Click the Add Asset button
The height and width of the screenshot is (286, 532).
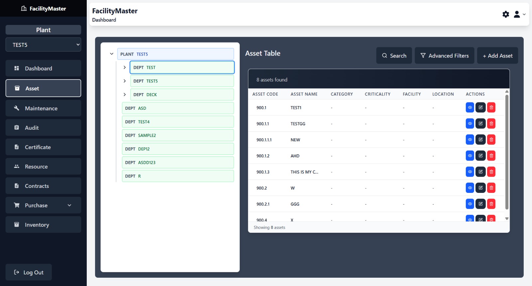point(497,56)
